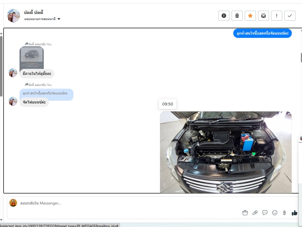Toggle the checkmark to mark as done
Image resolution: width=302 pixels, height=227 pixels.
click(x=290, y=16)
